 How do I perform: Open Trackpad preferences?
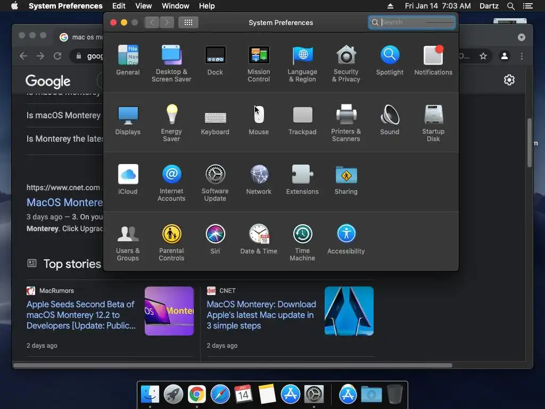click(302, 120)
